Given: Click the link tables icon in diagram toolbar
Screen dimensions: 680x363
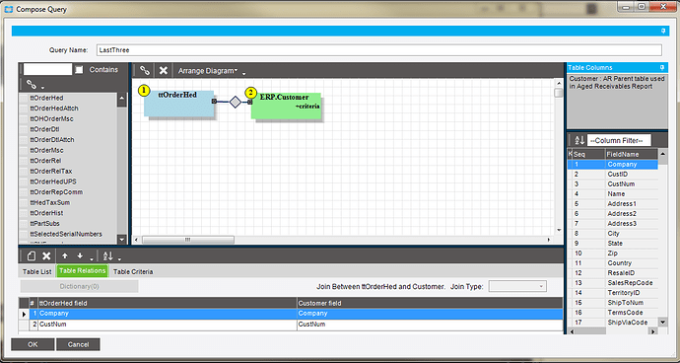Looking at the screenshot, I should click(x=145, y=70).
